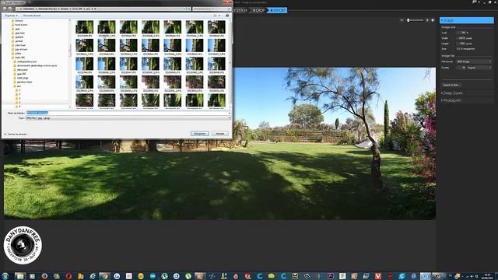498x280 pixels.
Task: Click the save dialog help icon
Action: coord(227,16)
